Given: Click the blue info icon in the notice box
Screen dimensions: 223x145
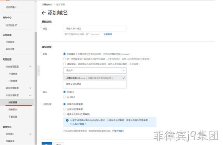Looking at the screenshot, I should (x=67, y=121).
